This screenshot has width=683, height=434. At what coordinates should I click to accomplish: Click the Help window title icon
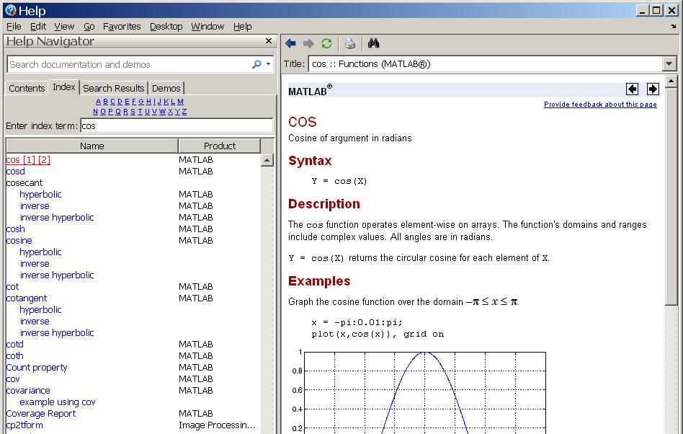10,10
